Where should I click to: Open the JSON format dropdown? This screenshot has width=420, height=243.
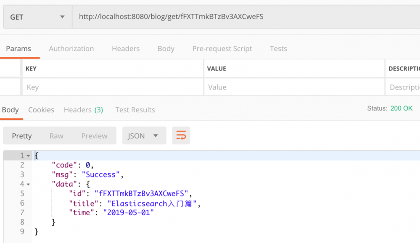[144, 135]
